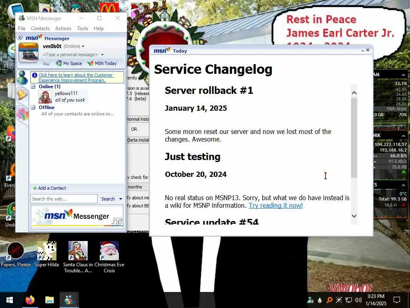
Task: Click the changelog vertical scrollbar thumb
Action: [354, 138]
